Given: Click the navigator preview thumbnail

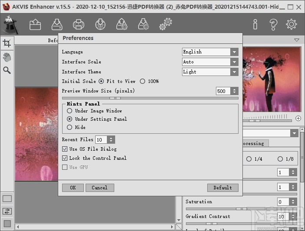Looking at the screenshot, I should [272, 79].
